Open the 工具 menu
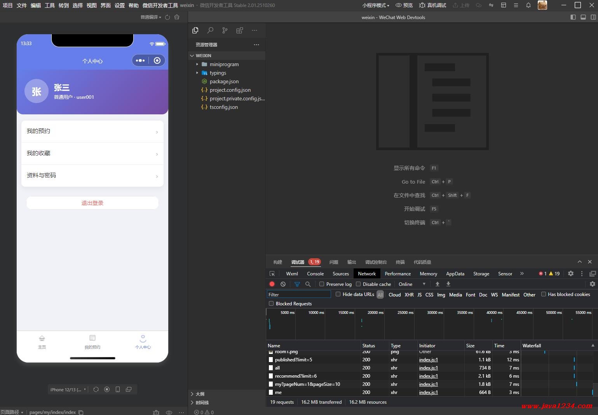Image resolution: width=598 pixels, height=415 pixels. 49,5
